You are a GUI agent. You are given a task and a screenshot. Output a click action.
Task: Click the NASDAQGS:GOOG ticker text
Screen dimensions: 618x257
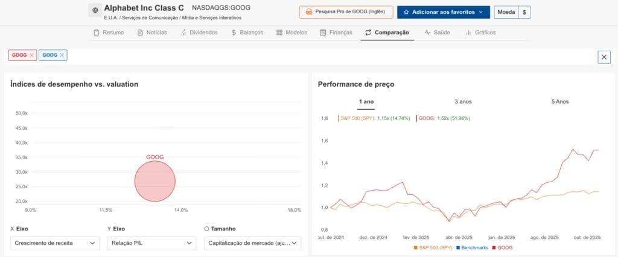click(x=221, y=7)
